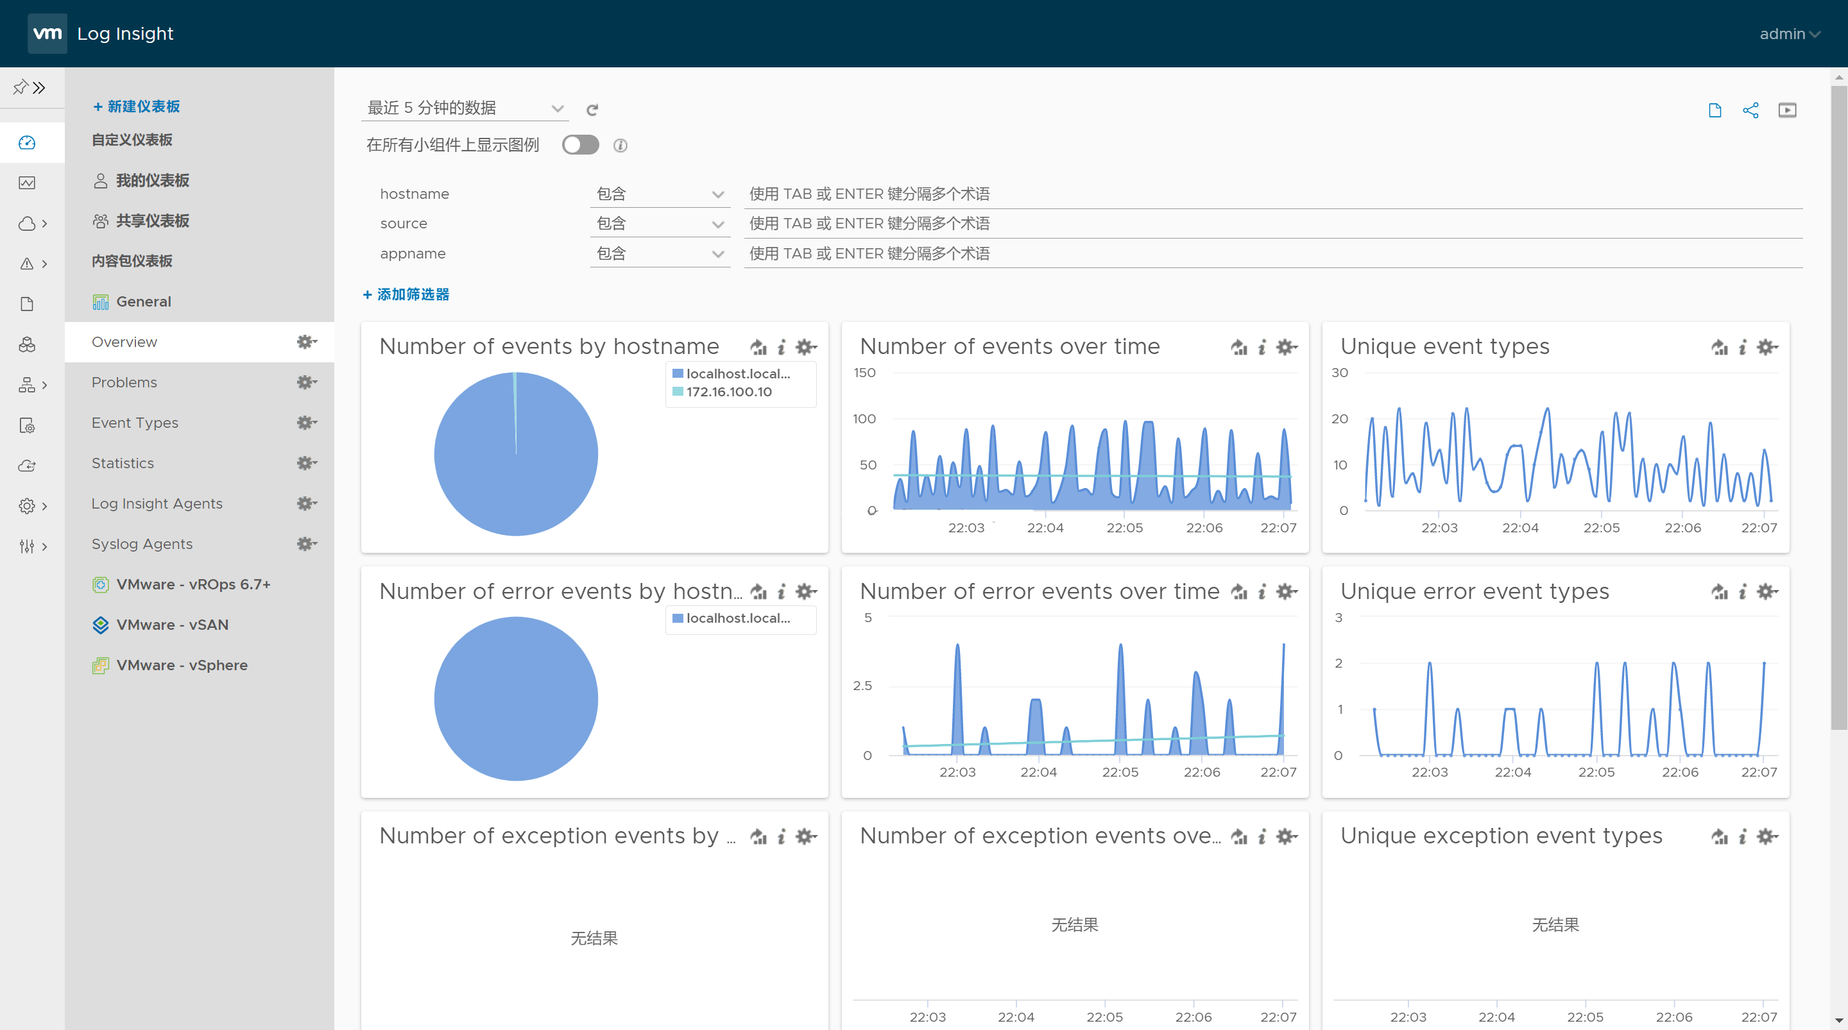Click the share dashboard icon
1848x1030 pixels.
point(1750,110)
